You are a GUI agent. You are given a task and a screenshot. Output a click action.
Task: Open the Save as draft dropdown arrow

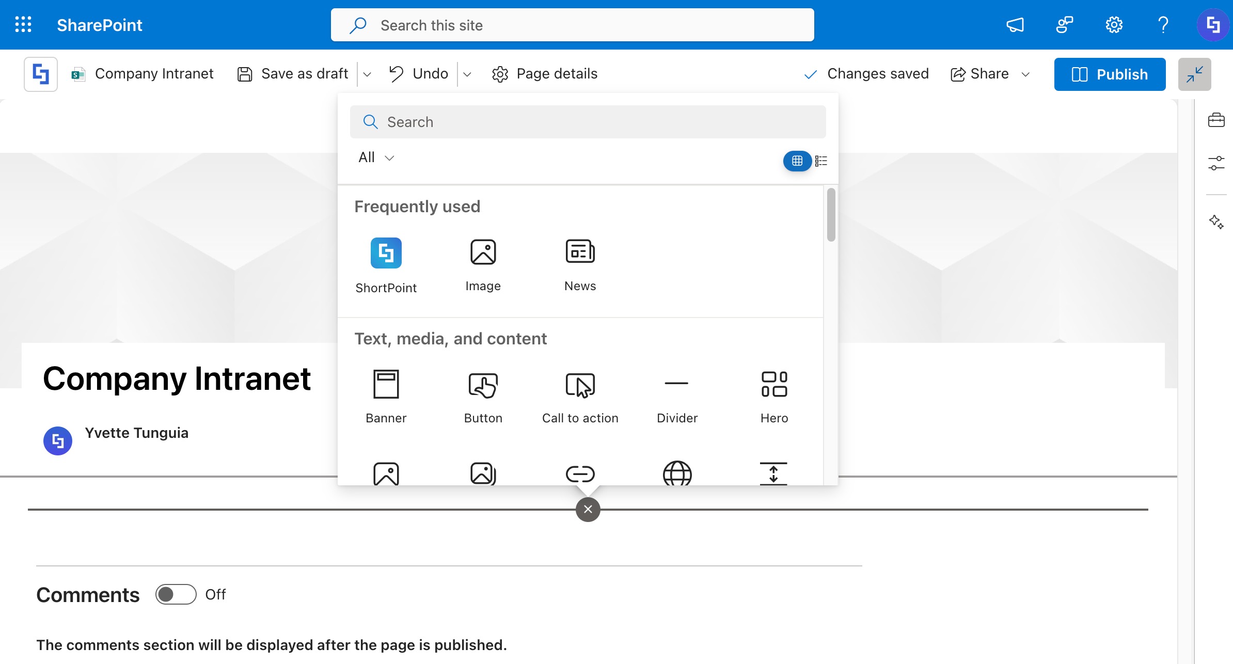click(367, 74)
